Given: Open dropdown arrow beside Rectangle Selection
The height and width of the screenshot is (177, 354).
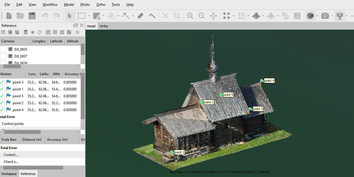Looking at the screenshot, I should [89, 16].
